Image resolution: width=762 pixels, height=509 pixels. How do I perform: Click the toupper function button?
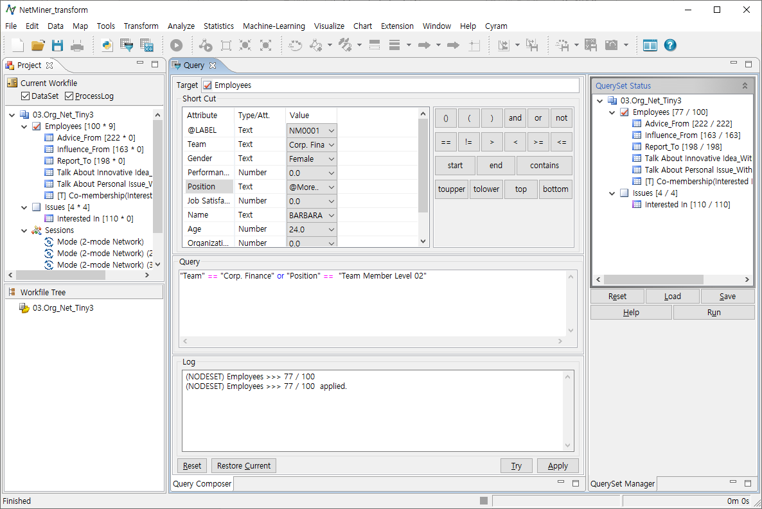(452, 189)
